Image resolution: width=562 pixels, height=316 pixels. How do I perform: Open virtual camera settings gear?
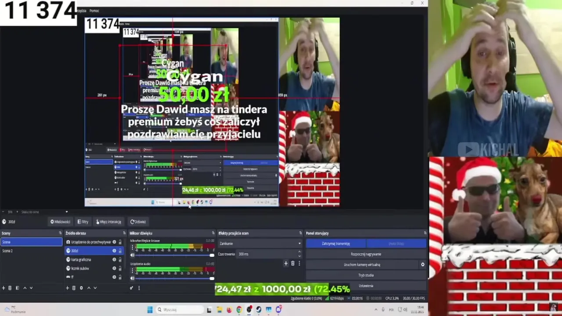tap(422, 265)
